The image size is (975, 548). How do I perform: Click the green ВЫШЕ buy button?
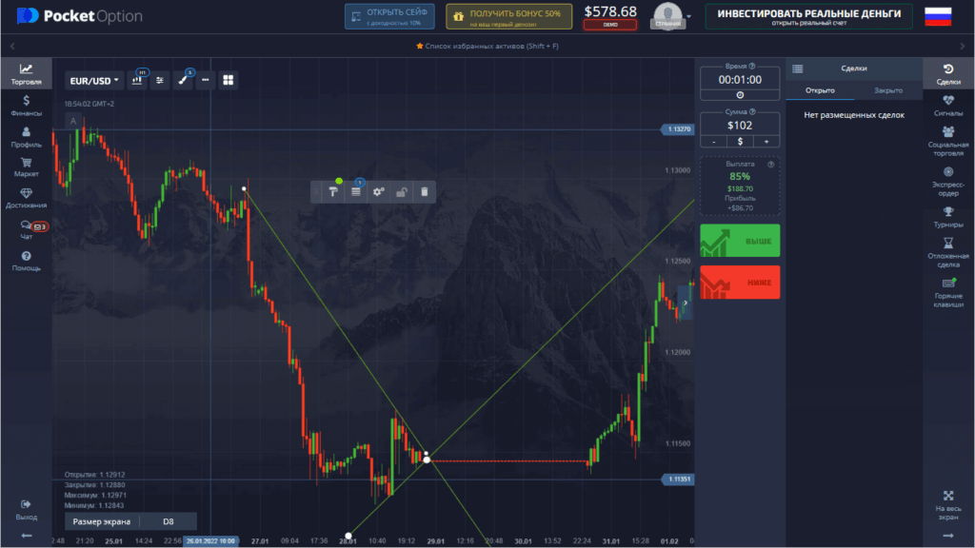740,241
